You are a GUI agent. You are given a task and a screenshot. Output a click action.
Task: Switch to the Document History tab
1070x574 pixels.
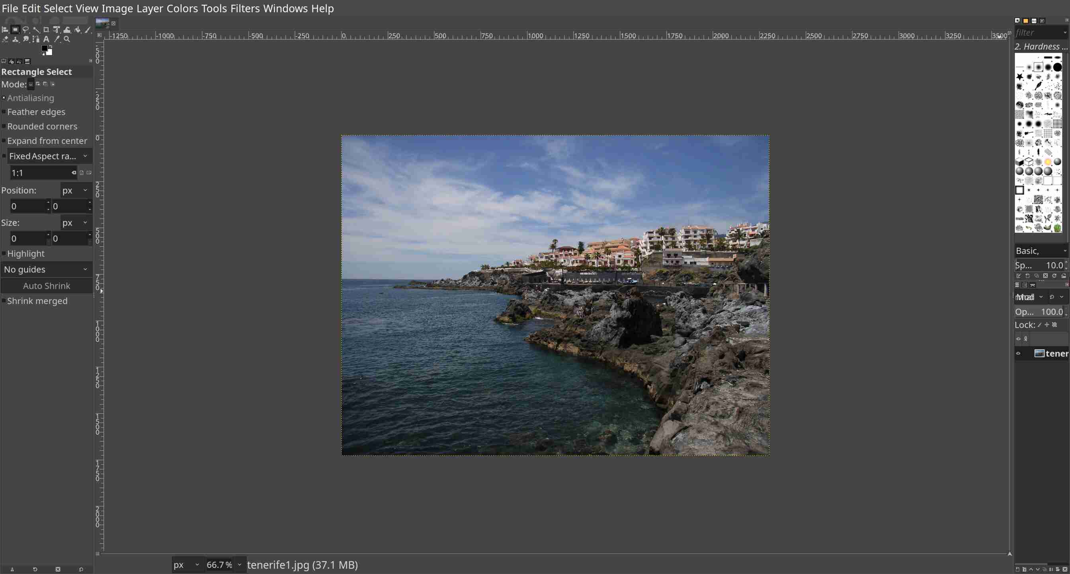tap(1042, 21)
